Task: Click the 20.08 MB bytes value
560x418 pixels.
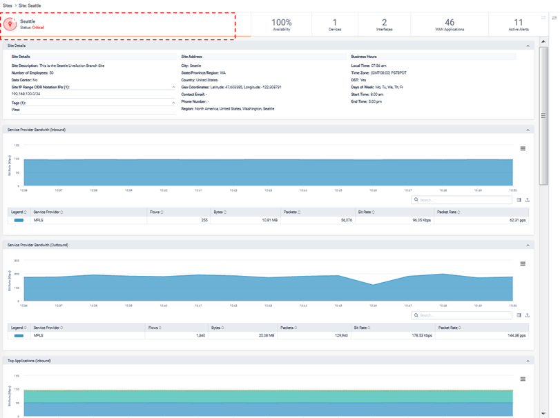Action: [267, 336]
